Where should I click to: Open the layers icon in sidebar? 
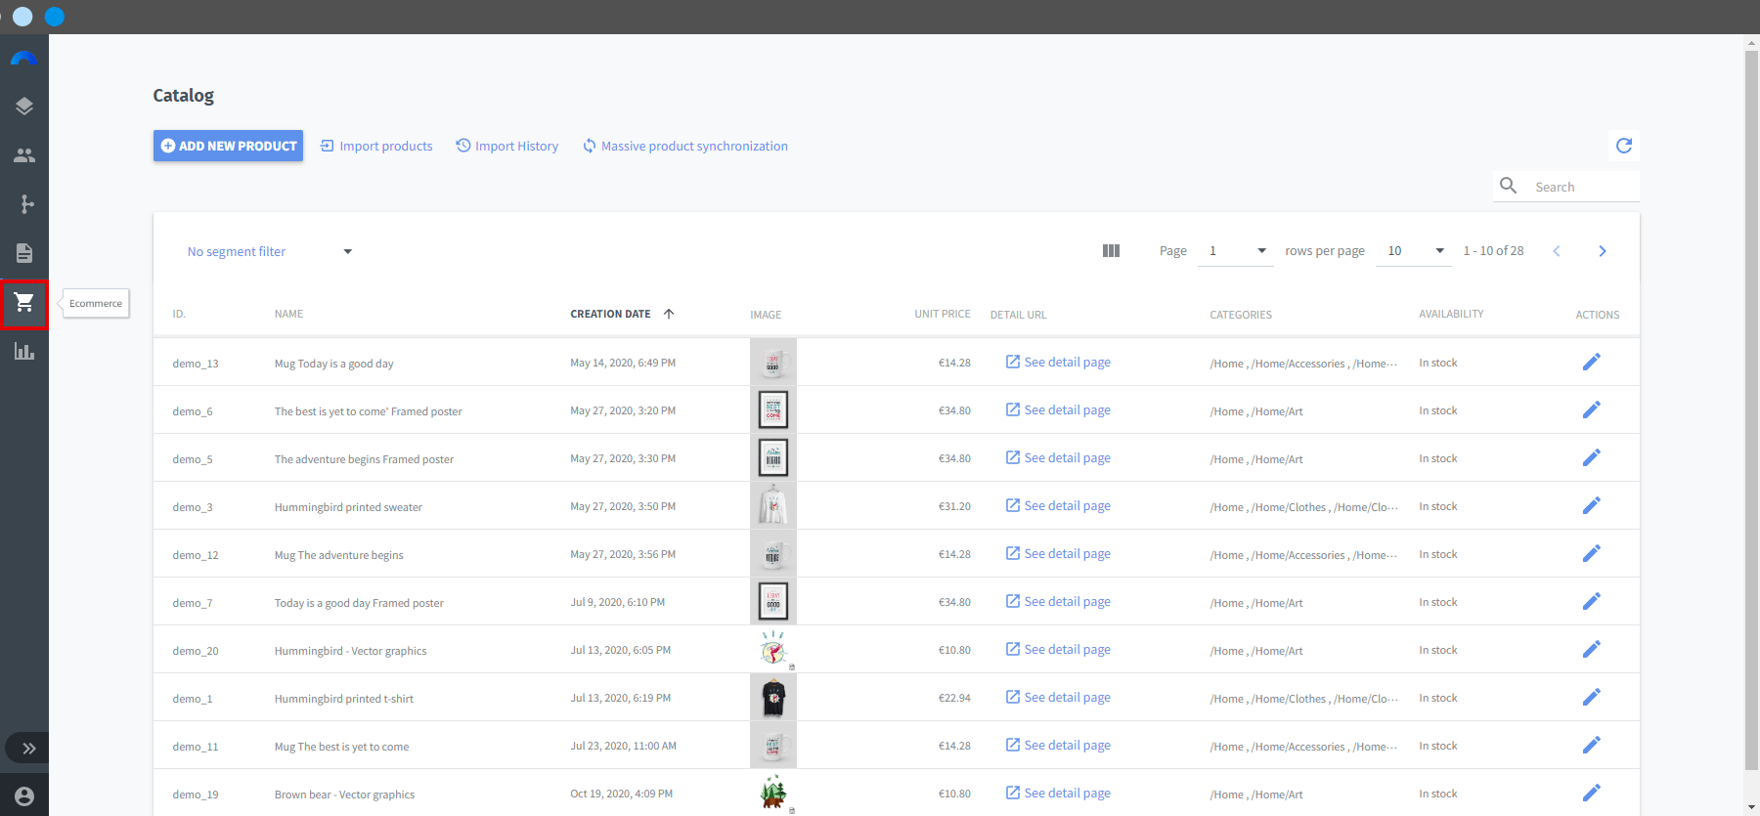(24, 107)
